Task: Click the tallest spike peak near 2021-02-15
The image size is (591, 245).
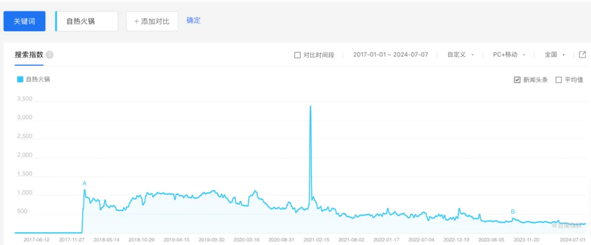Action: click(x=310, y=106)
